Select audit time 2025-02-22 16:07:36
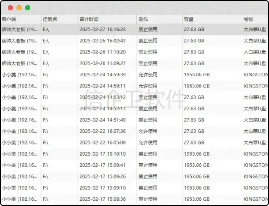 click(x=103, y=131)
